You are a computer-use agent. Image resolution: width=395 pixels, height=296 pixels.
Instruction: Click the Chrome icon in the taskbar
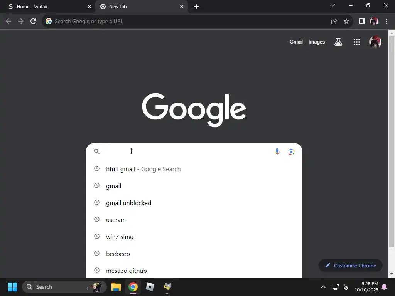point(133,287)
